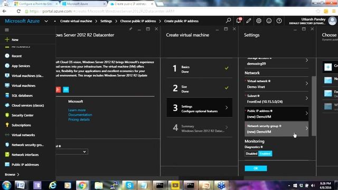Switch to Configure a Point-to-Site tab
This screenshot has height=190, width=338.
(35, 4)
